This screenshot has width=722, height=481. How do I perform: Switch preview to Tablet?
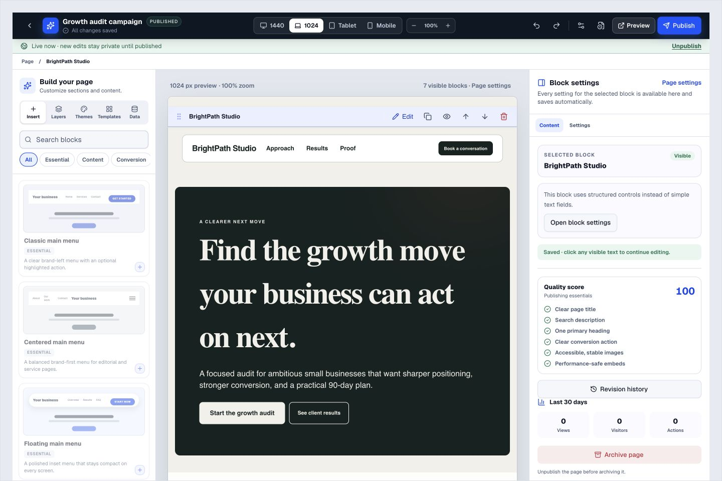[342, 26]
